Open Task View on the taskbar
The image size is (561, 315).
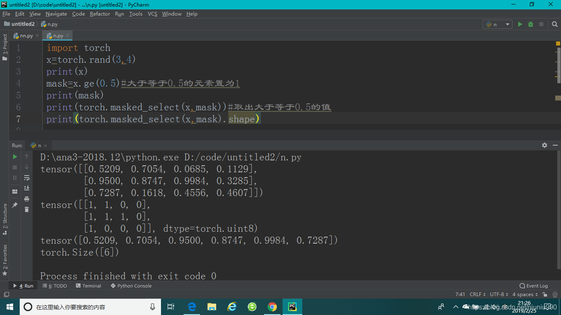click(171, 307)
